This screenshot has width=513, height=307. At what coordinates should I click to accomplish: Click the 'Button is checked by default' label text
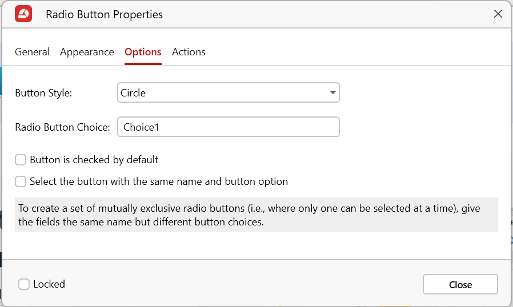[x=94, y=160]
